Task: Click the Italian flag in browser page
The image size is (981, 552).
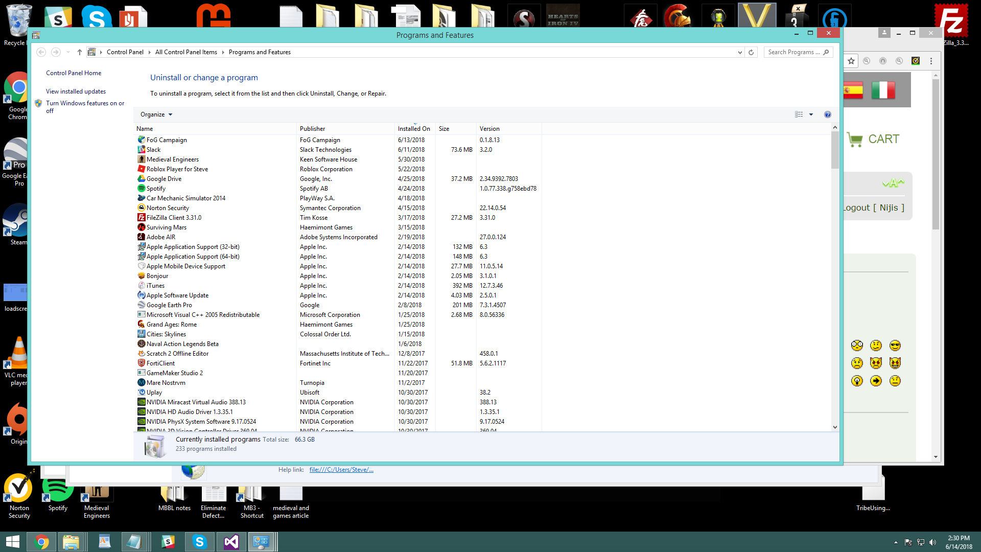Action: click(883, 90)
